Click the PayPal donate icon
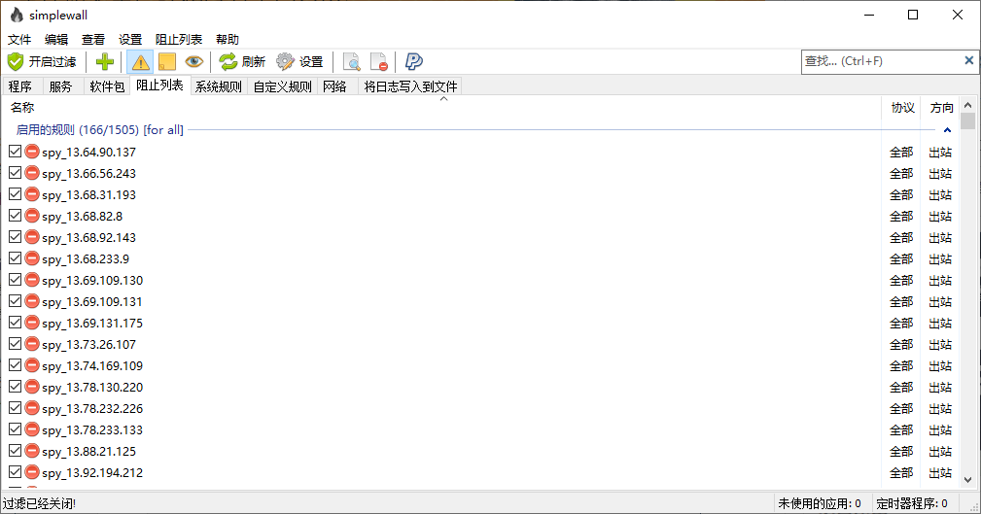 (413, 61)
